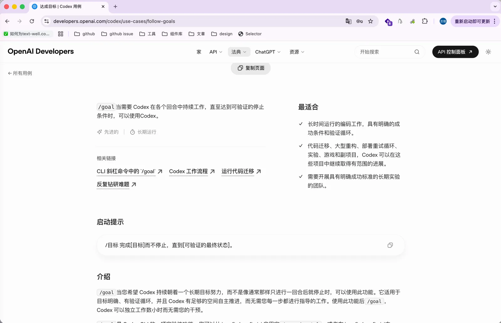This screenshot has height=323, width=501.
Task: Click the starter prompt text /目标 完成[目标]
Action: tap(169, 245)
